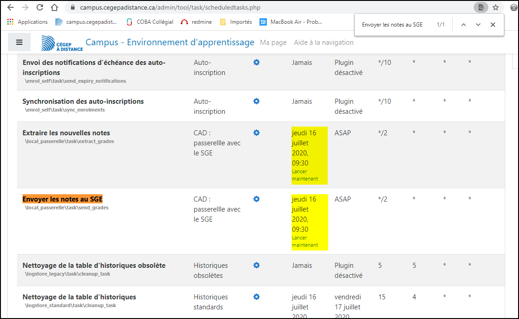Open Ma page menu item

pyautogui.click(x=273, y=43)
